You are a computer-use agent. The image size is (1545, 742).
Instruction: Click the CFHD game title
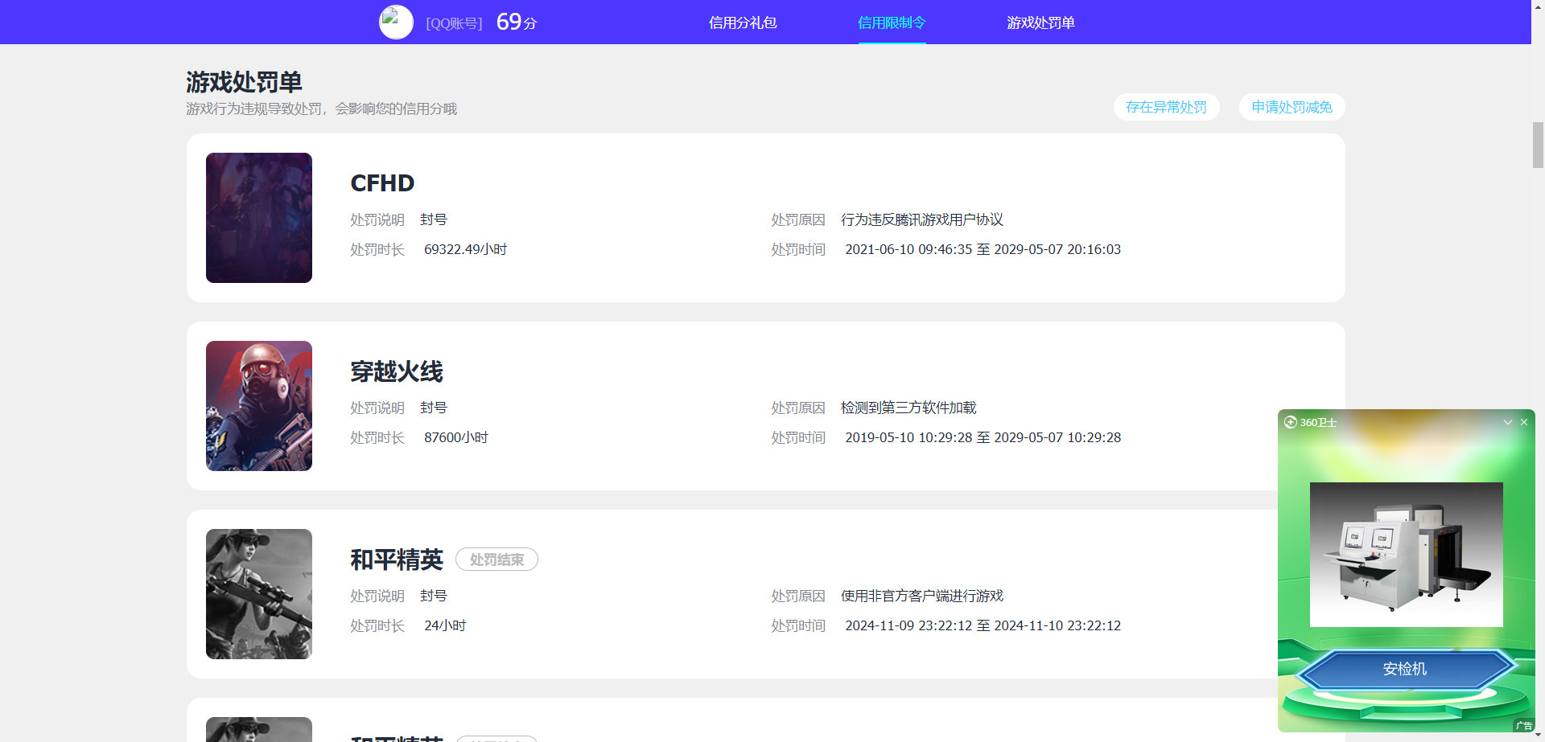(382, 183)
